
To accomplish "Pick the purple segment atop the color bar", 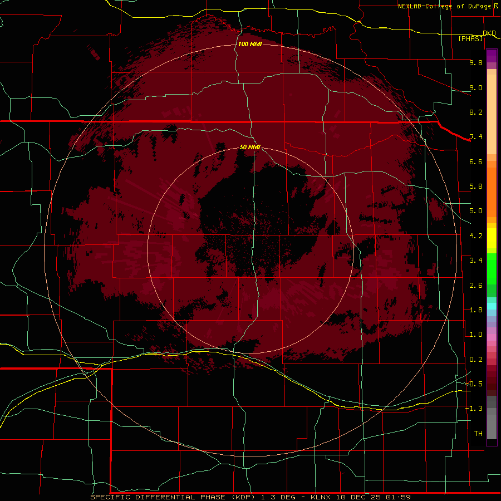I will pyautogui.click(x=492, y=56).
